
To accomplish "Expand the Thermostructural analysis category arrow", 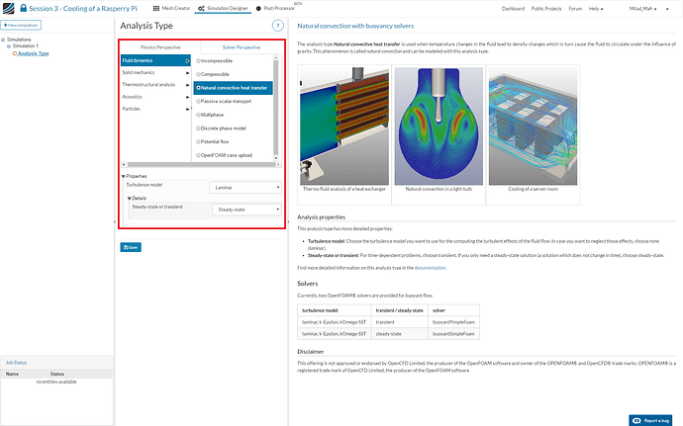I will coord(188,85).
